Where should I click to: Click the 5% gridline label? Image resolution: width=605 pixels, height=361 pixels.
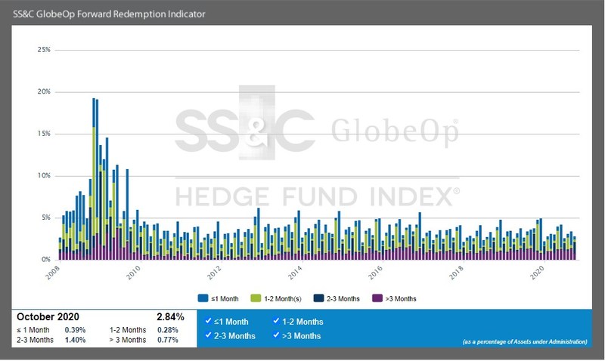[x=45, y=218]
